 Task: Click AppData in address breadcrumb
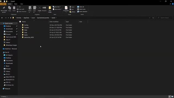click(26, 18)
